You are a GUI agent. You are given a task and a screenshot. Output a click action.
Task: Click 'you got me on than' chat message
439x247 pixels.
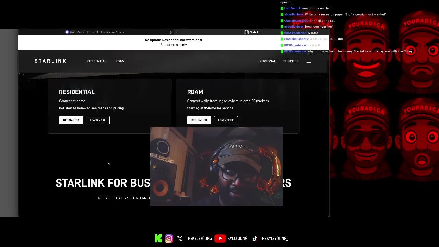(x=317, y=8)
